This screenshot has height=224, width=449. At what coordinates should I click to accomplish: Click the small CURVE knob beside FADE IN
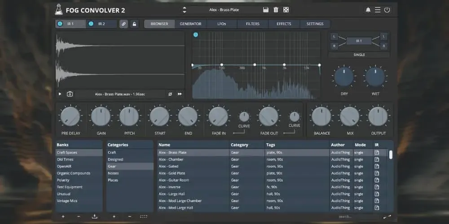tap(244, 116)
